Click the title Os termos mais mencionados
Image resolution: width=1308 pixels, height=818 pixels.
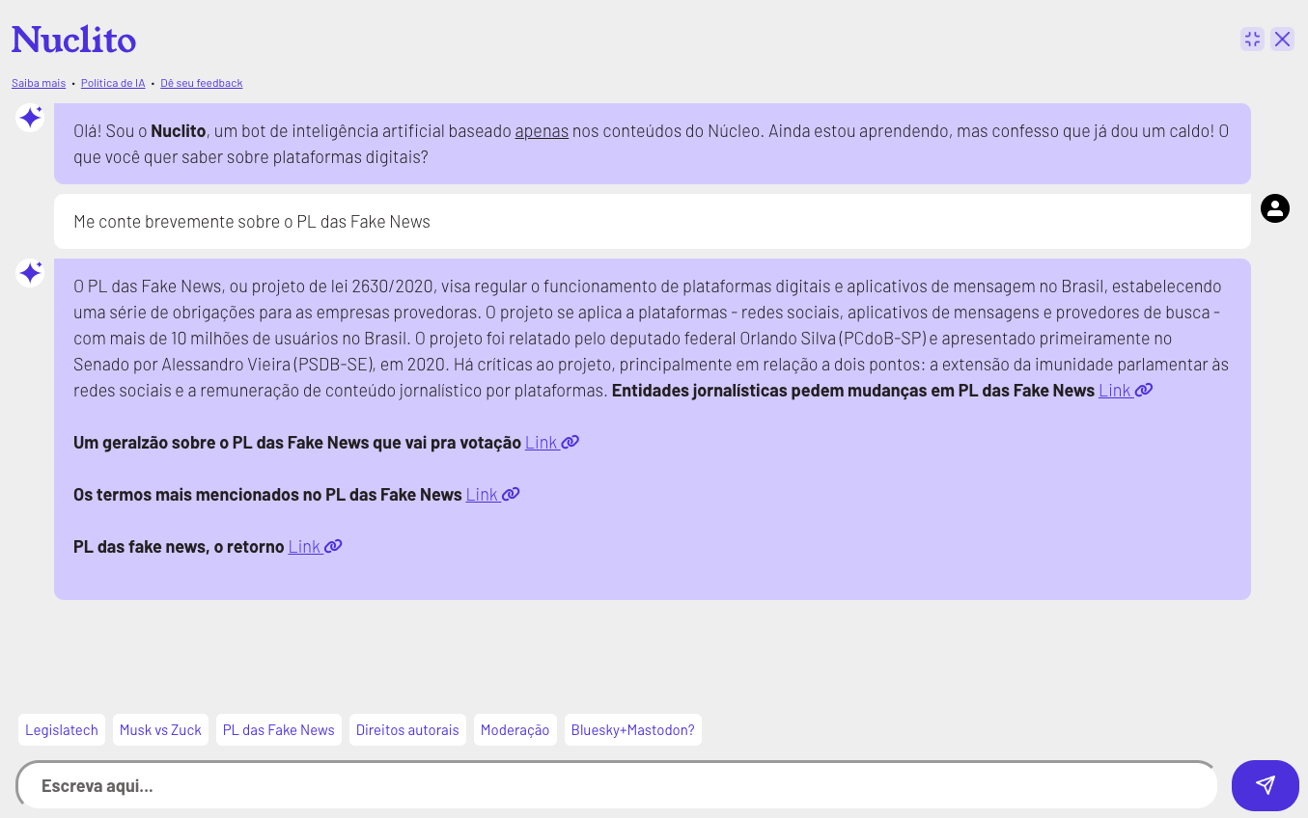[x=267, y=495]
